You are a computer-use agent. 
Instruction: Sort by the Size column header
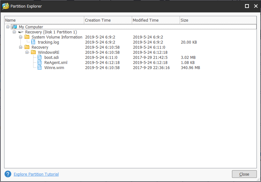[218, 20]
